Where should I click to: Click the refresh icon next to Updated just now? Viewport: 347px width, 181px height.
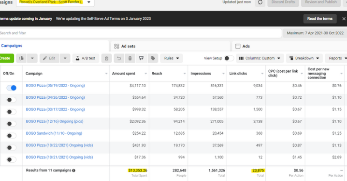[260, 2]
